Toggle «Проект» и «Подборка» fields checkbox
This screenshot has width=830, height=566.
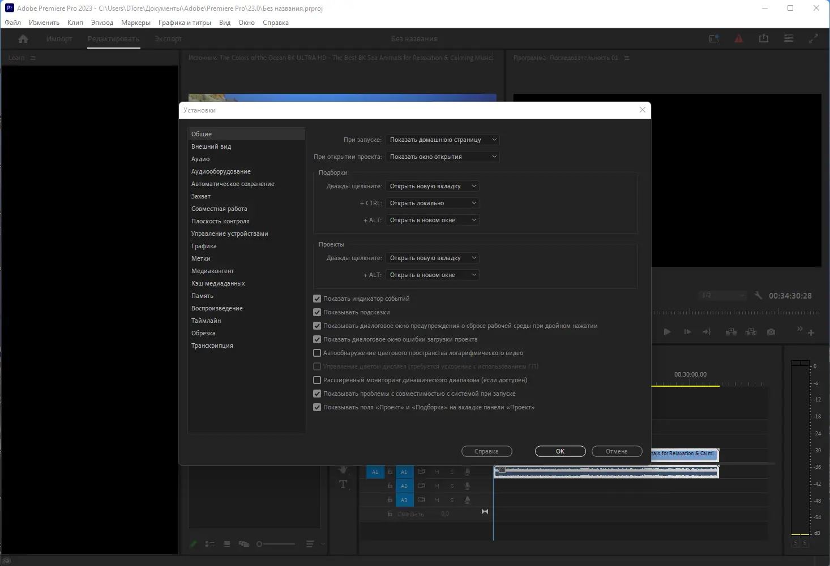(317, 407)
